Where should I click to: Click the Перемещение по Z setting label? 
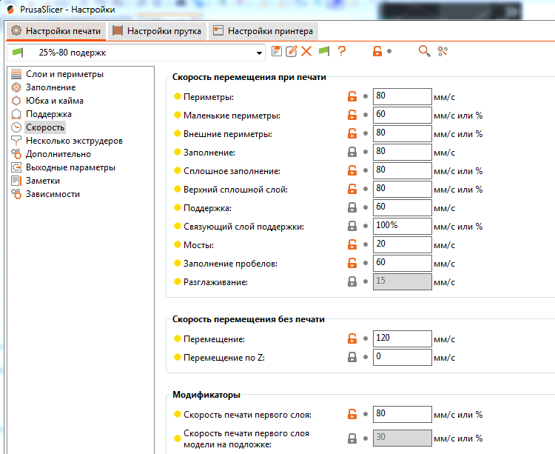224,358
